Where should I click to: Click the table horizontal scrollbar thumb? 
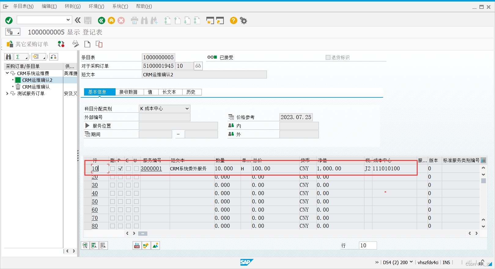click(x=143, y=234)
